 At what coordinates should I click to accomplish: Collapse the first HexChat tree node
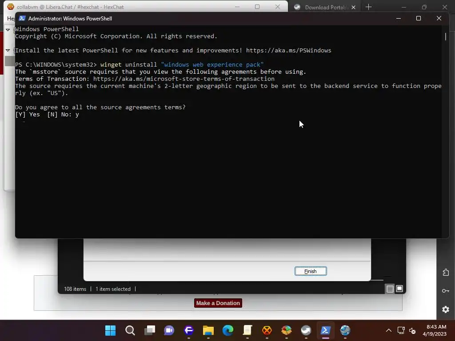(x=8, y=30)
